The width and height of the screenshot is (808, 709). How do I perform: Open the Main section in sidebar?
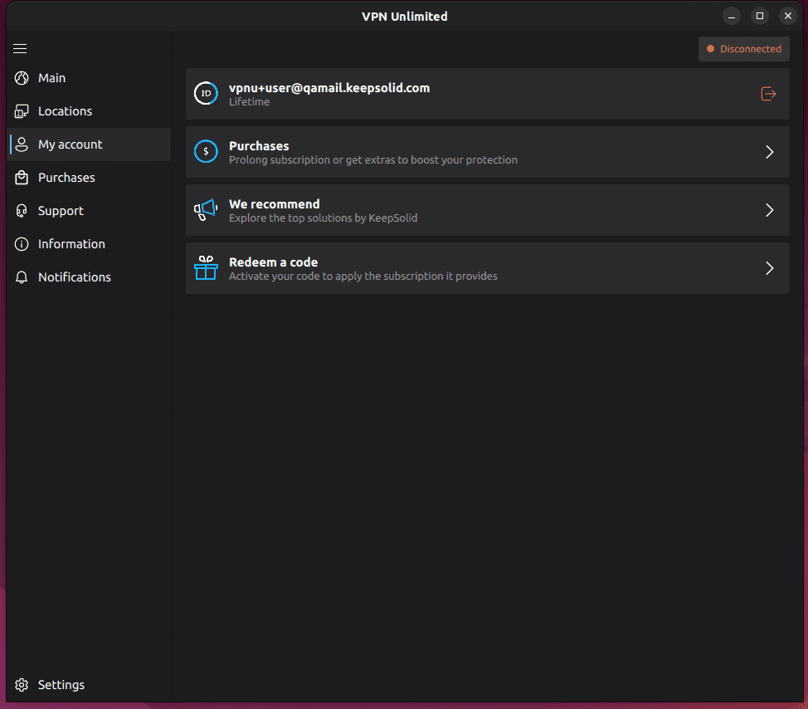(51, 78)
